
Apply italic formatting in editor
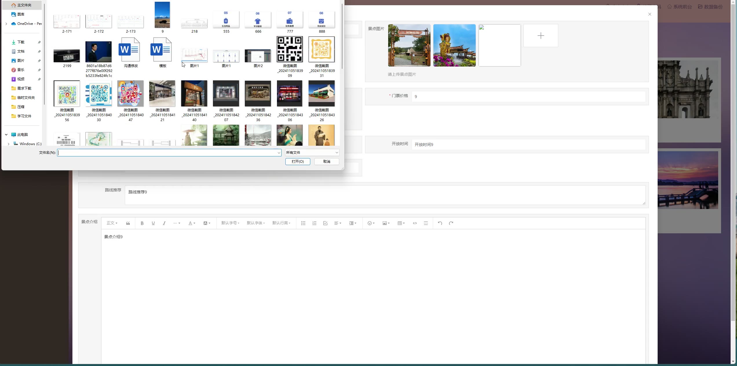[164, 223]
